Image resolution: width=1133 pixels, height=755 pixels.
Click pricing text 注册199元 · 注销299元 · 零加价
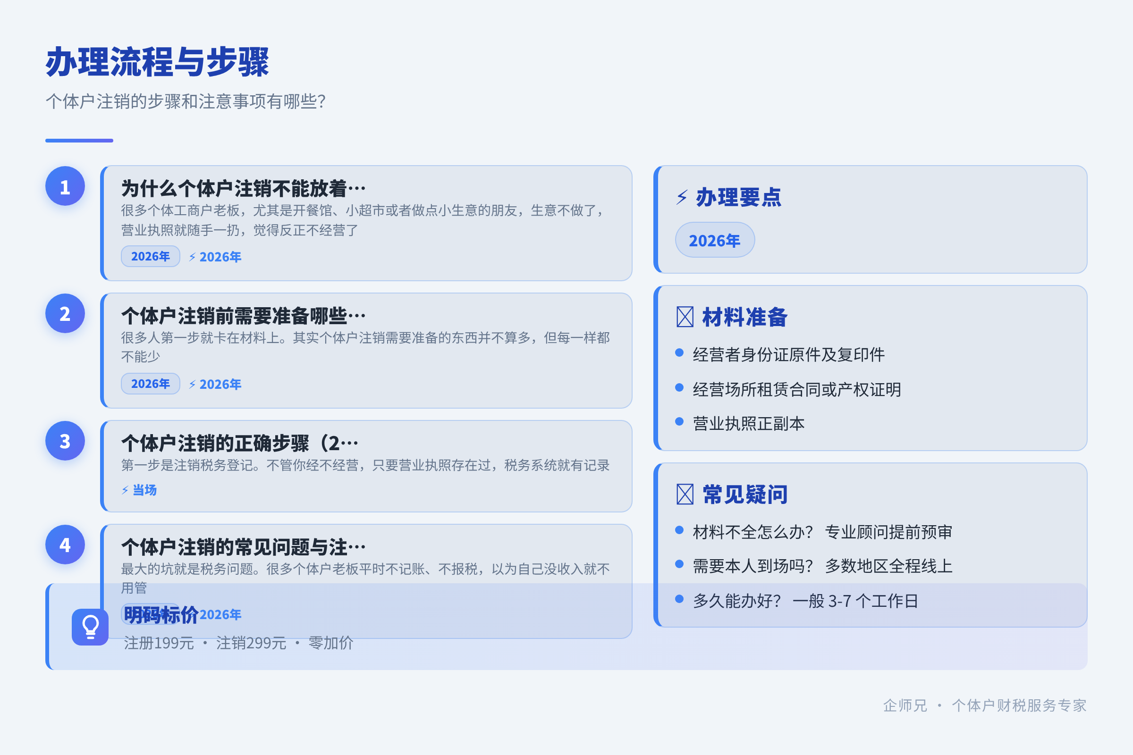pyautogui.click(x=238, y=643)
